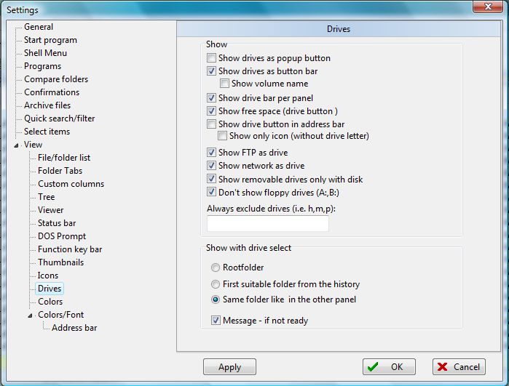Open Confirmations settings

(51, 92)
